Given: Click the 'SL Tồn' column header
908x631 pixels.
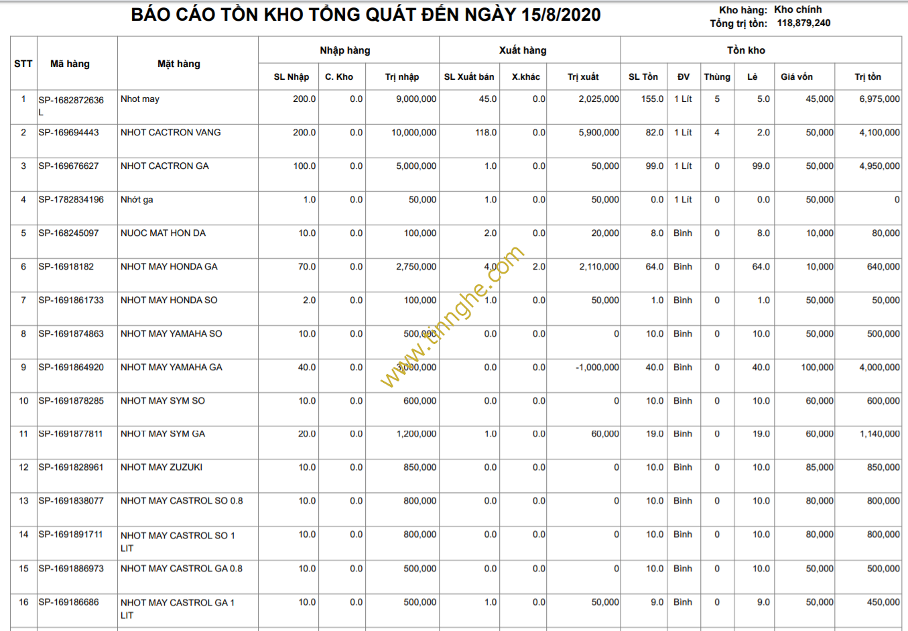Looking at the screenshot, I should pyautogui.click(x=643, y=77).
